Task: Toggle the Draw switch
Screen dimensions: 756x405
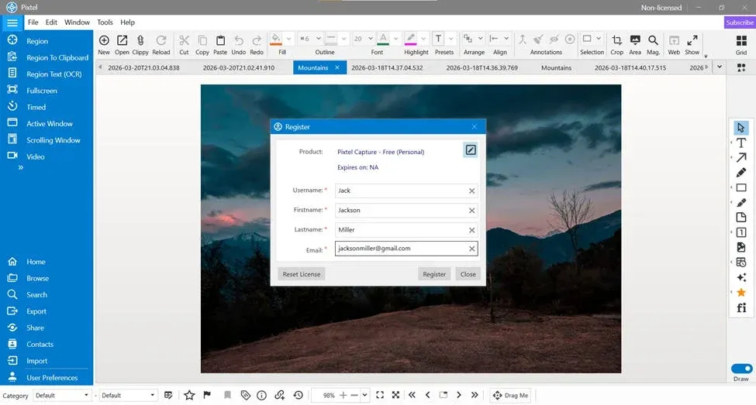Action: [741, 369]
